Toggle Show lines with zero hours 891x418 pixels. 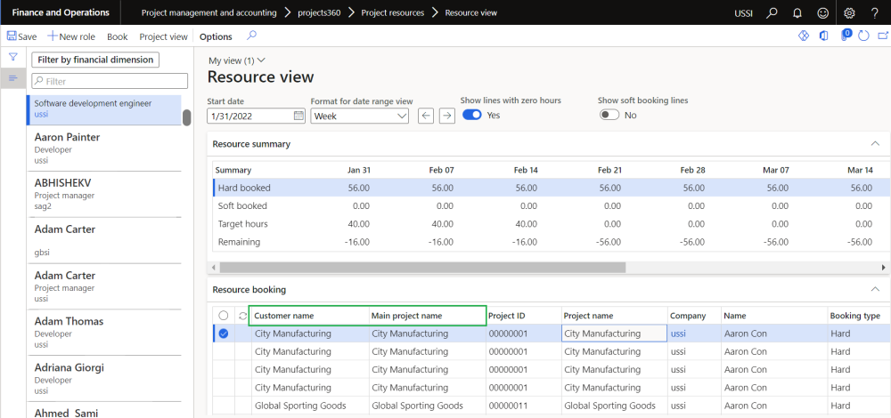(471, 115)
